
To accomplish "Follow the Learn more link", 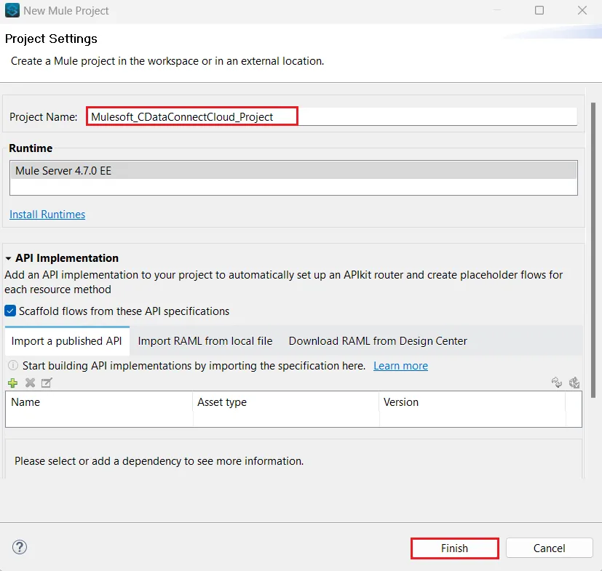I will pyautogui.click(x=400, y=366).
